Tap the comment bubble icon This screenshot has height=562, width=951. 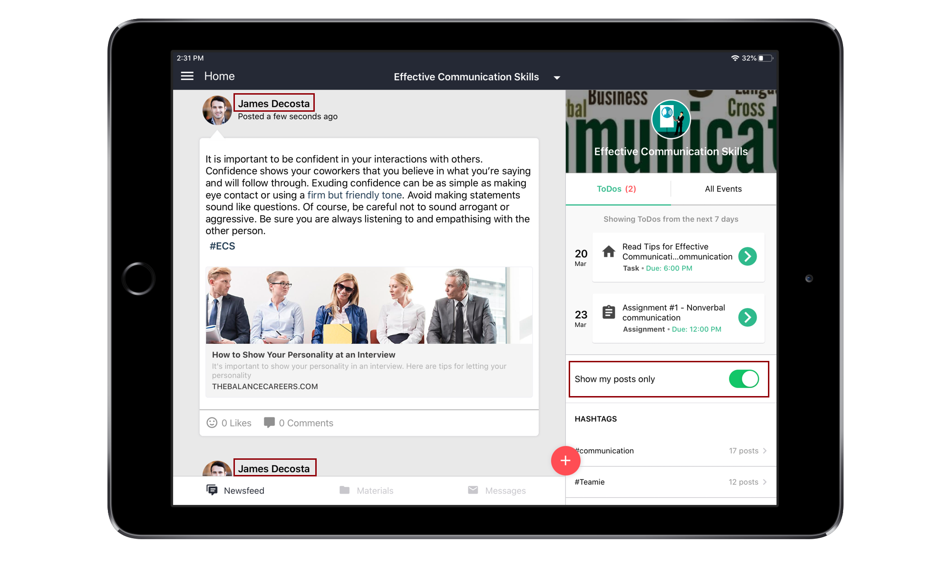[269, 423]
